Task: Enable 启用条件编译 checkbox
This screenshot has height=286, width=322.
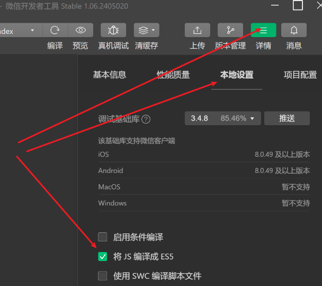Action: (x=102, y=237)
